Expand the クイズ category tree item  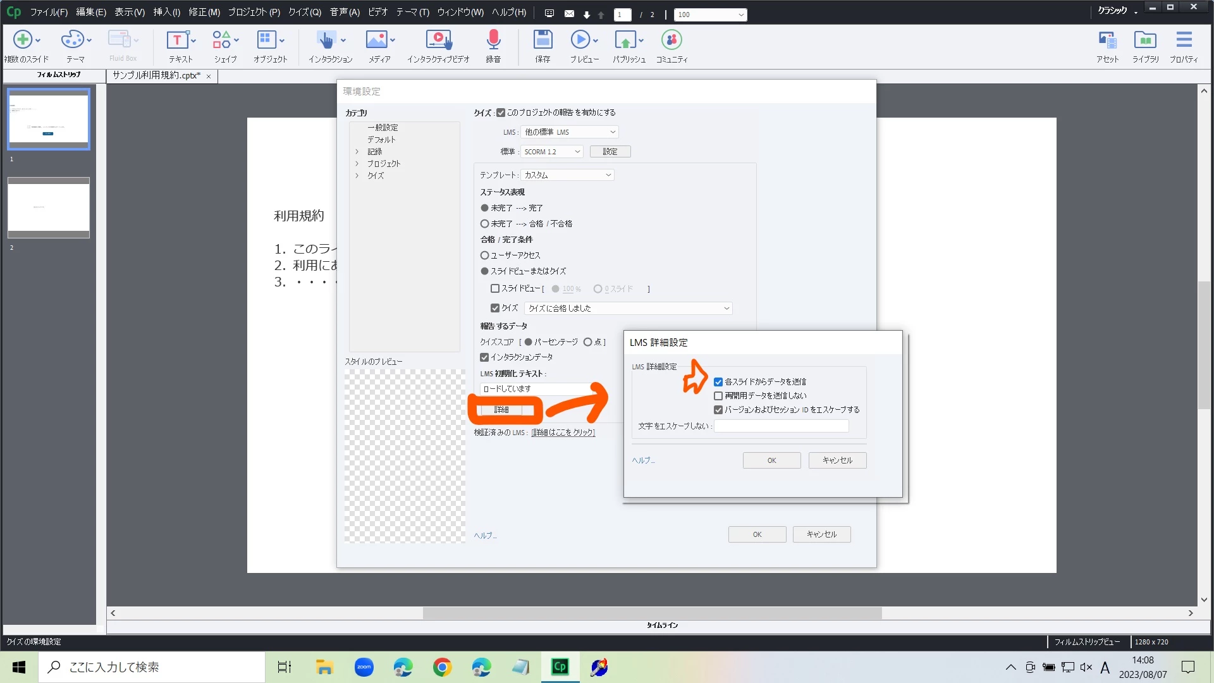pyautogui.click(x=357, y=176)
